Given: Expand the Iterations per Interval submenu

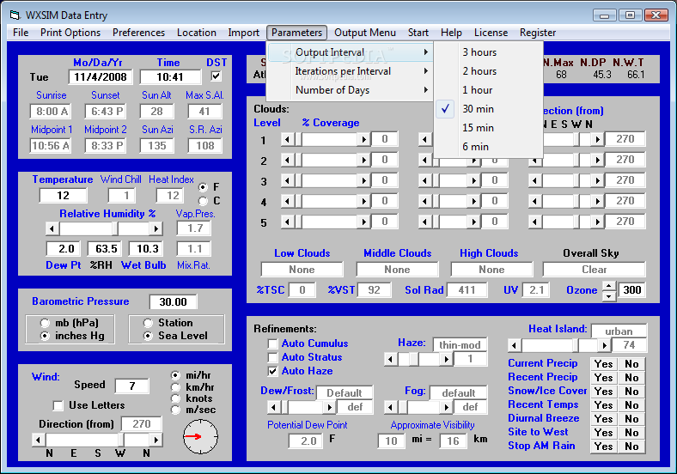Looking at the screenshot, I should click(x=350, y=71).
